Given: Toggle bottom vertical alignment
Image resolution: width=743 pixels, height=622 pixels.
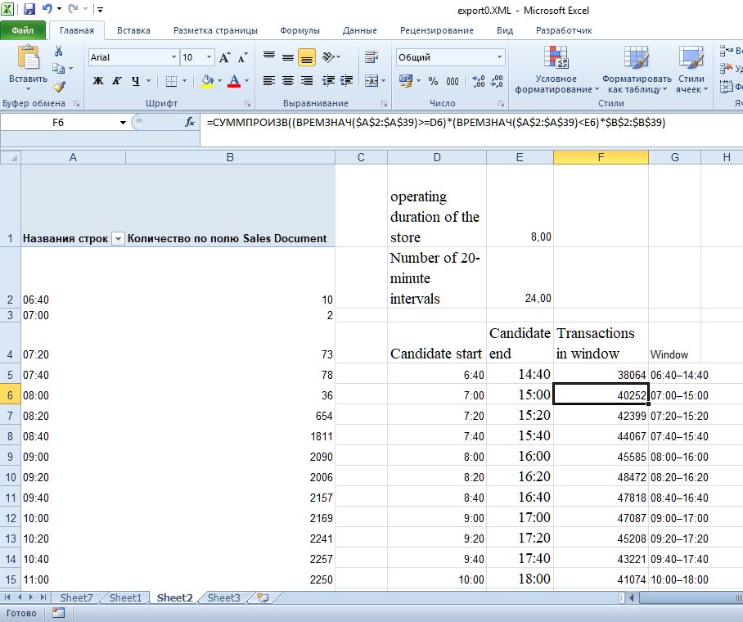Looking at the screenshot, I should [307, 57].
